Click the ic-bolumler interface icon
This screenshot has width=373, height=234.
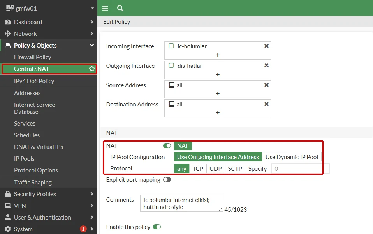171,46
